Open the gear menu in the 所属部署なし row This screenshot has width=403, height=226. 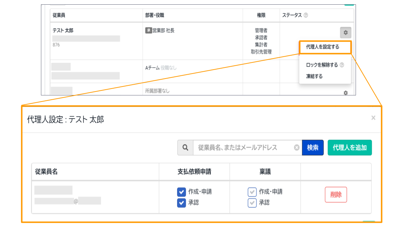pos(346,93)
